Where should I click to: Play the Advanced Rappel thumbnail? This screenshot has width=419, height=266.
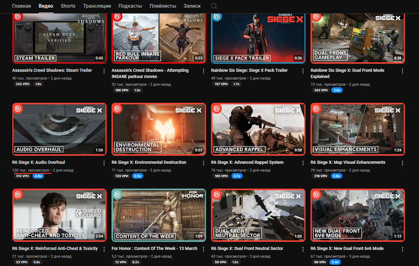258,129
